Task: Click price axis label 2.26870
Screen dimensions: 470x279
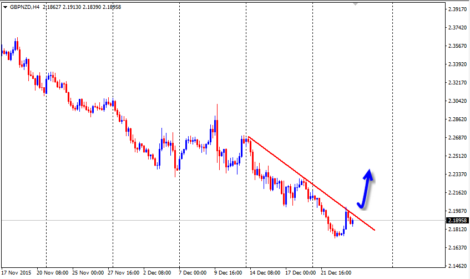Action: click(457, 137)
